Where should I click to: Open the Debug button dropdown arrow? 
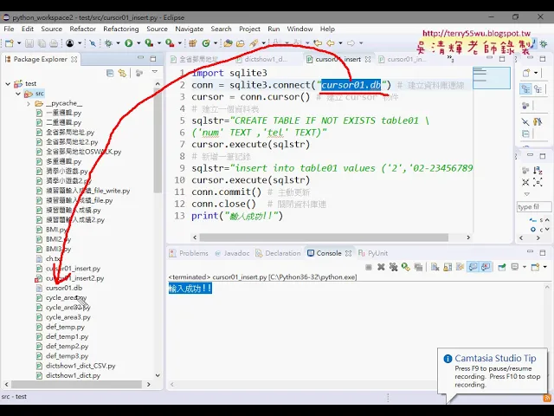pyautogui.click(x=118, y=43)
